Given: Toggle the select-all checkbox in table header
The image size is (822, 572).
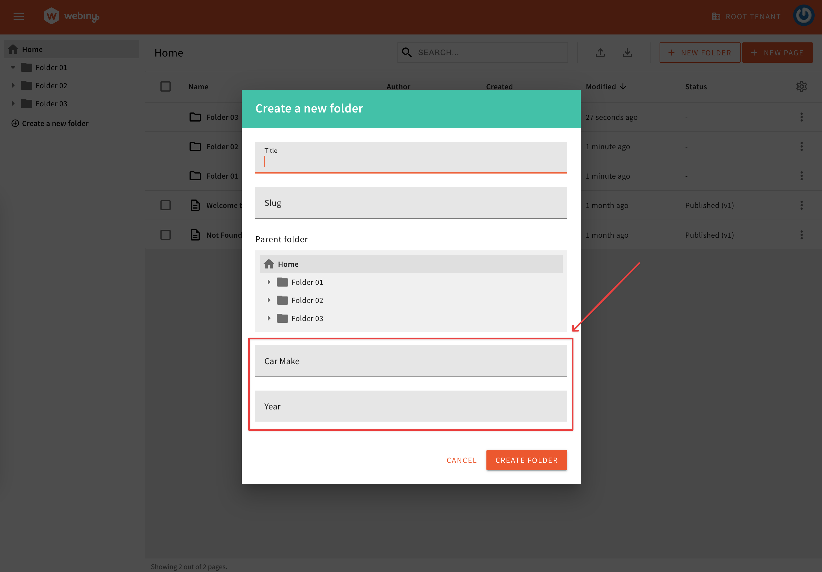Looking at the screenshot, I should pos(166,86).
